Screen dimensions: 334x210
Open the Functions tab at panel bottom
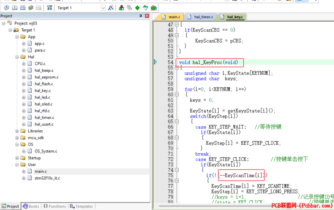tap(55, 206)
